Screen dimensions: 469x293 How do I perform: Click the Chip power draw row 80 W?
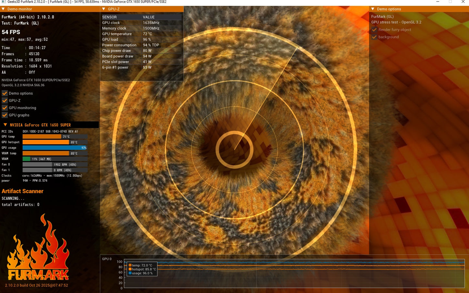(142, 51)
